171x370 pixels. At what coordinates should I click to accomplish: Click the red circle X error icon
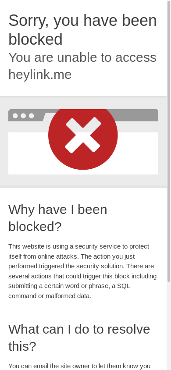coord(83,139)
